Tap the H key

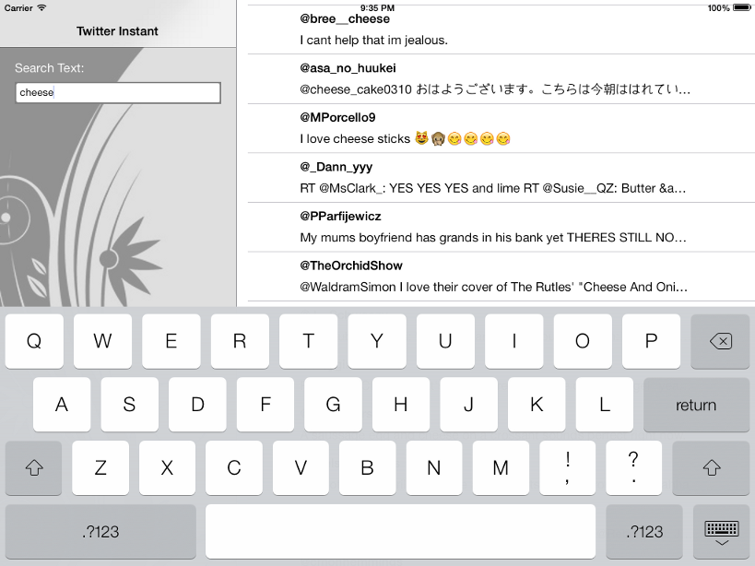pos(401,405)
